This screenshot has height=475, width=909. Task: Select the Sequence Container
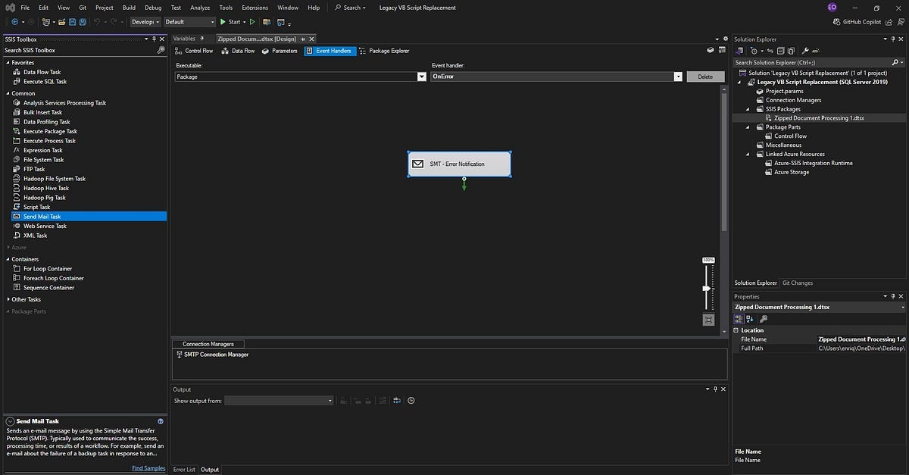pos(48,288)
